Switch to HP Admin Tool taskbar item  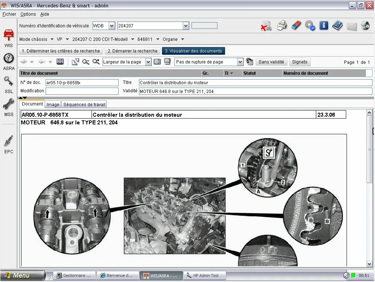click(x=205, y=275)
